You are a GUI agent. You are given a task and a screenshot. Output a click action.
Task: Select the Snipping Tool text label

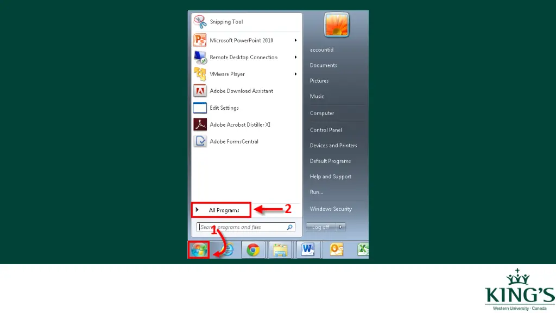[226, 22]
